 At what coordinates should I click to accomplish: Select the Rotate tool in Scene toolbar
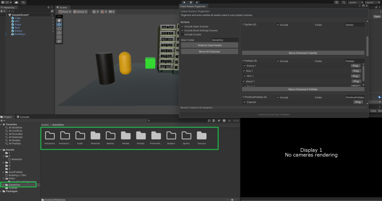[59, 29]
